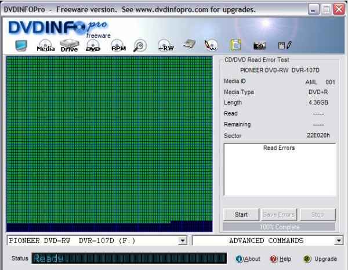Click inside the Read Errors list box

pyautogui.click(x=280, y=170)
